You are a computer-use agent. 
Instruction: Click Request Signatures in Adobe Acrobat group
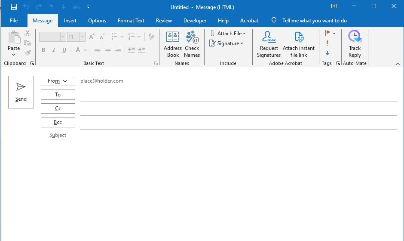(x=269, y=44)
